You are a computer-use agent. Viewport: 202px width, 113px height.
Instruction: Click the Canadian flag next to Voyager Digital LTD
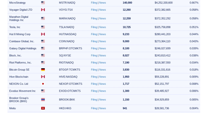tap(43, 10)
